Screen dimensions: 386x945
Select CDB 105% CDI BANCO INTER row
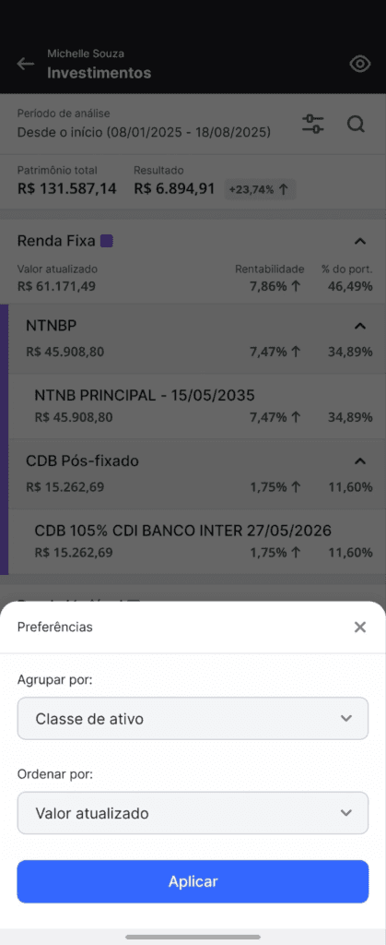coord(197,541)
